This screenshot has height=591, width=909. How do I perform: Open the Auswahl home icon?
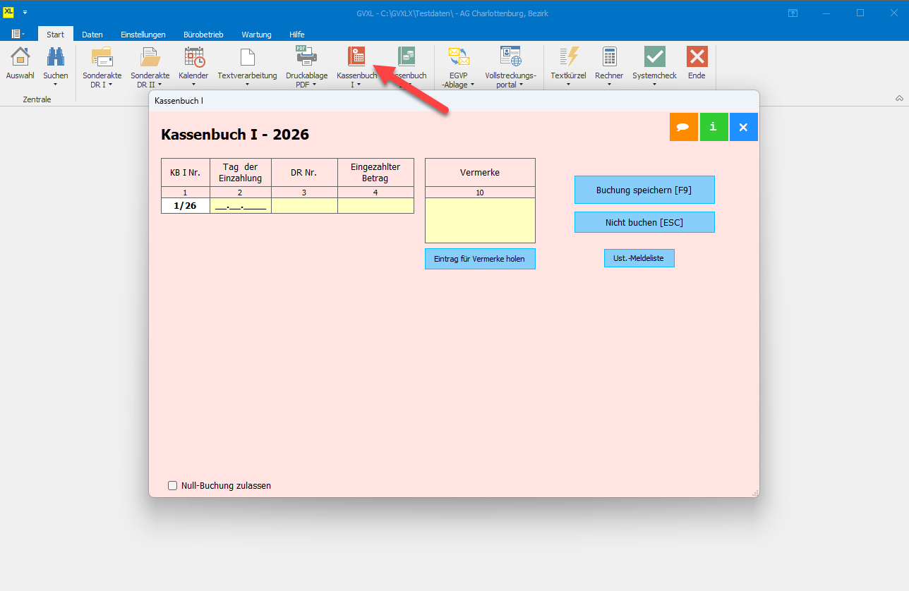20,56
